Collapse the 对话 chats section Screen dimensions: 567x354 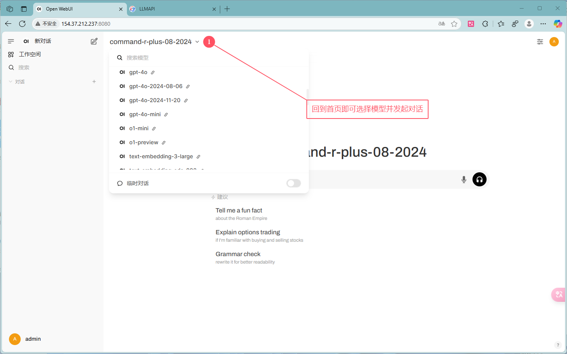pos(17,81)
